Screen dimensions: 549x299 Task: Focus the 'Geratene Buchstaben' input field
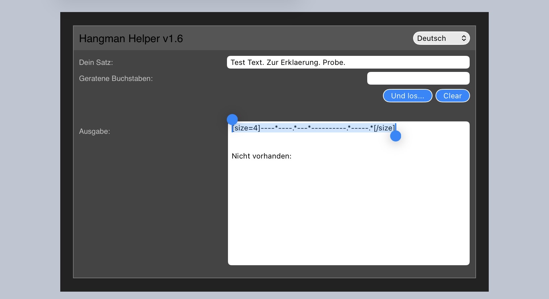click(x=418, y=78)
